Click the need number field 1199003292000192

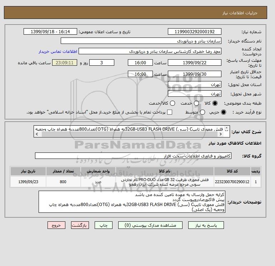(x=195, y=31)
